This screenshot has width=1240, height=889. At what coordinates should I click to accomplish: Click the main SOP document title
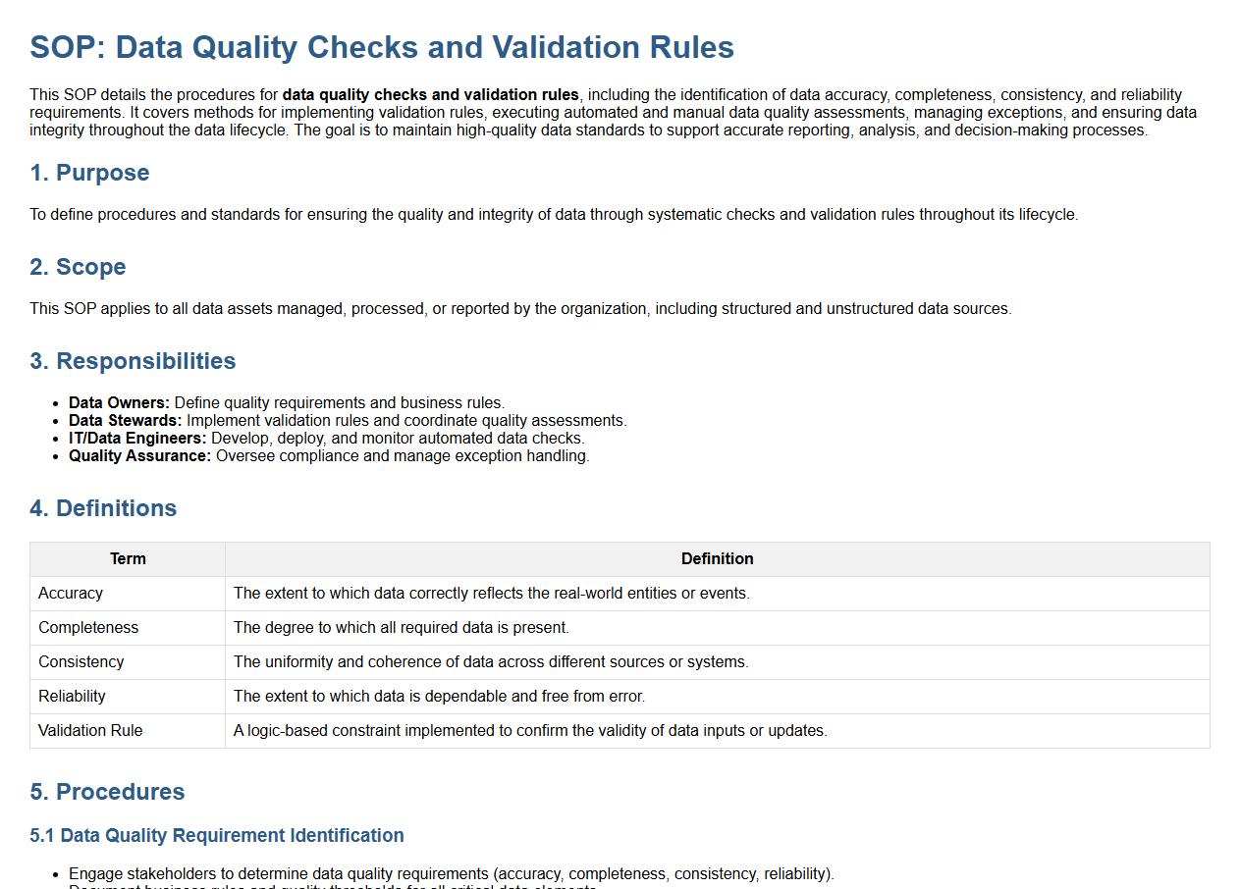[382, 47]
